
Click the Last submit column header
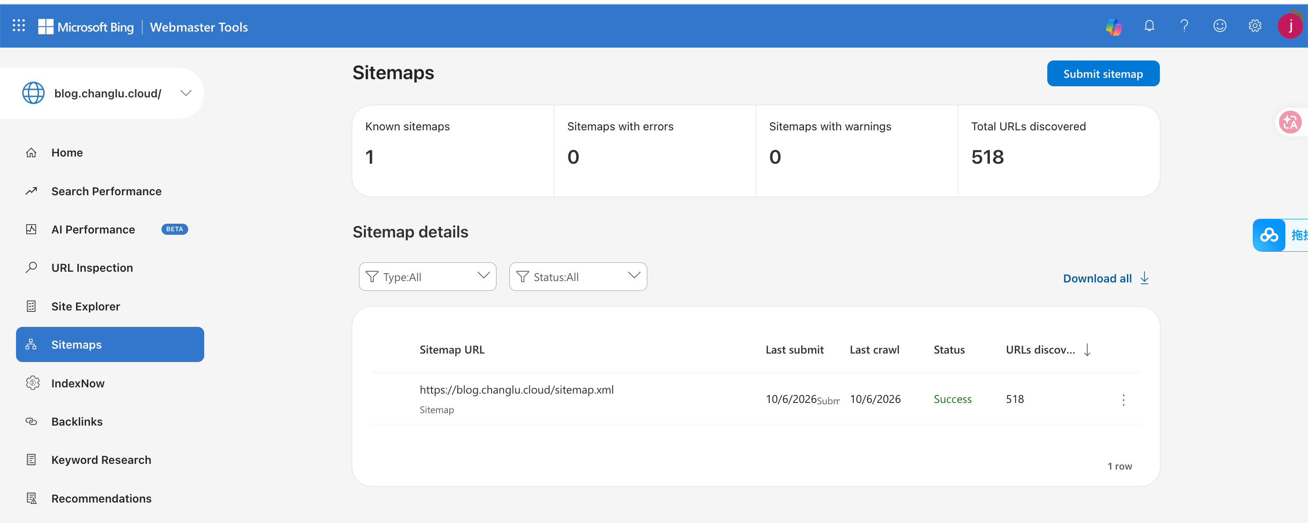tap(794, 350)
